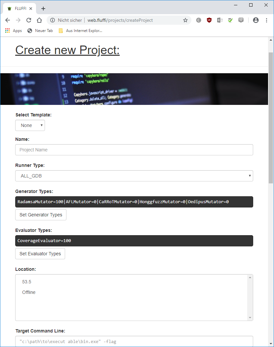The height and width of the screenshot is (347, 274).
Task: Reload the page with the refresh icon
Action: click(29, 20)
